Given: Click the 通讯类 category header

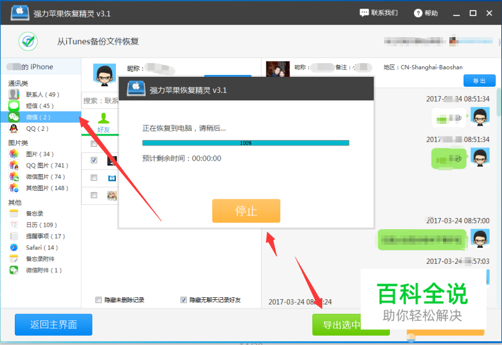Looking at the screenshot, I should click(18, 84).
